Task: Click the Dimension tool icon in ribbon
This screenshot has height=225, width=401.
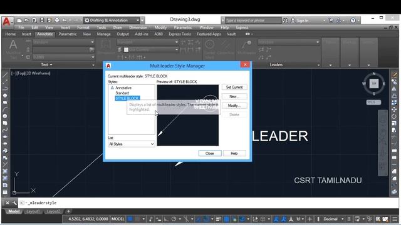Action: [x=106, y=45]
